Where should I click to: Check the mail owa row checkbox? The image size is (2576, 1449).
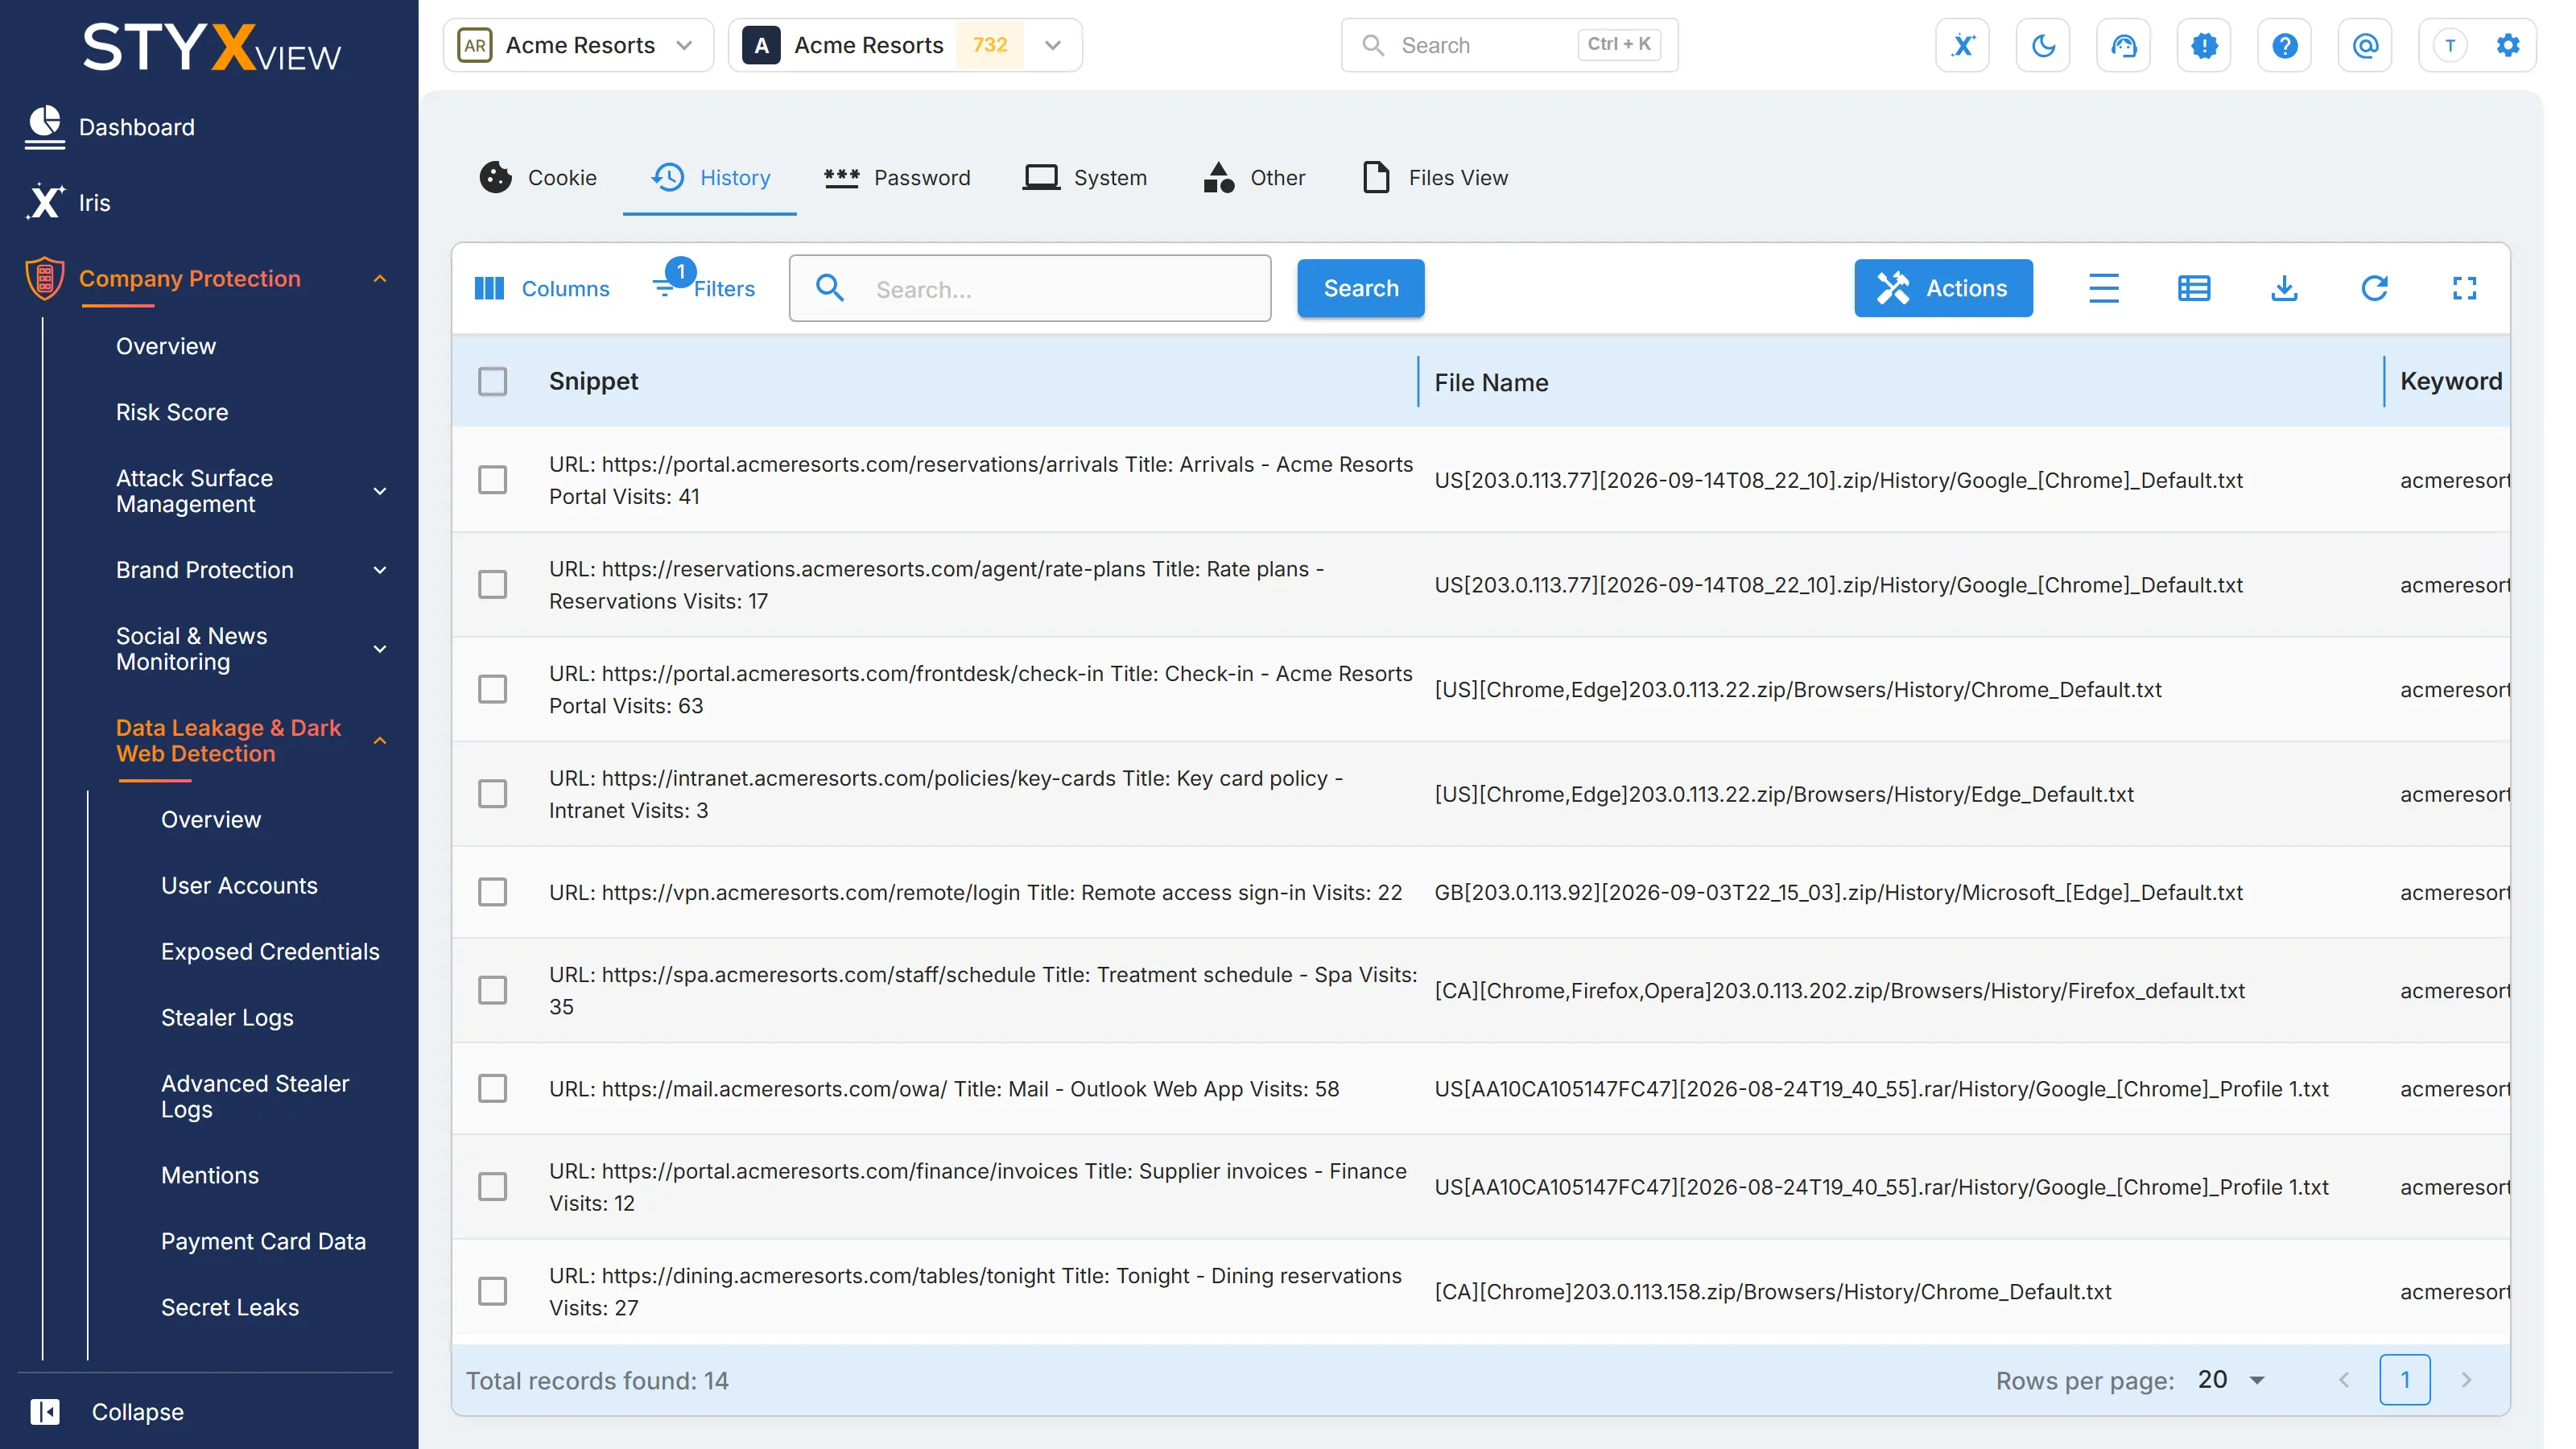[x=492, y=1088]
